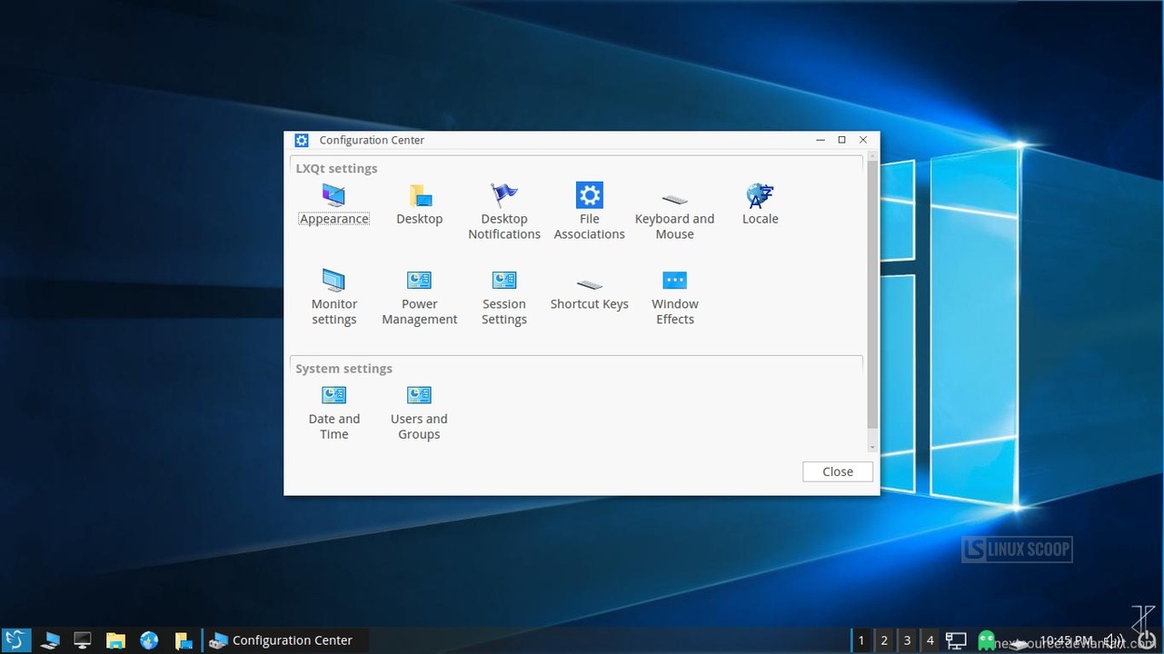
Task: Switch to virtual desktop 2
Action: (884, 640)
